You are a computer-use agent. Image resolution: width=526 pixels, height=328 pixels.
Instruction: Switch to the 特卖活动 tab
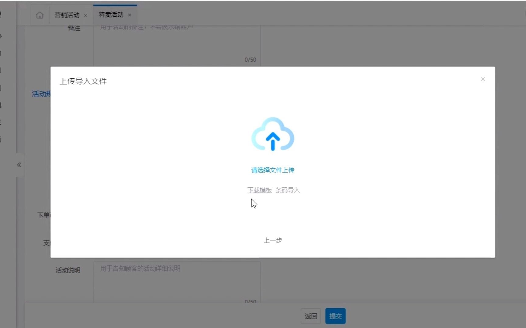[x=111, y=15]
